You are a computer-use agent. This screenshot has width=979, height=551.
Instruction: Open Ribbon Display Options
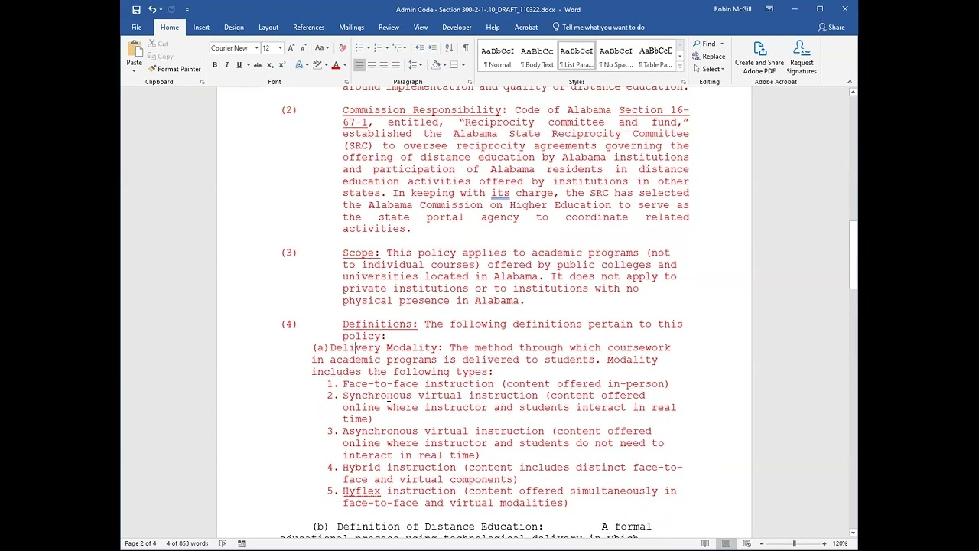[x=769, y=9]
